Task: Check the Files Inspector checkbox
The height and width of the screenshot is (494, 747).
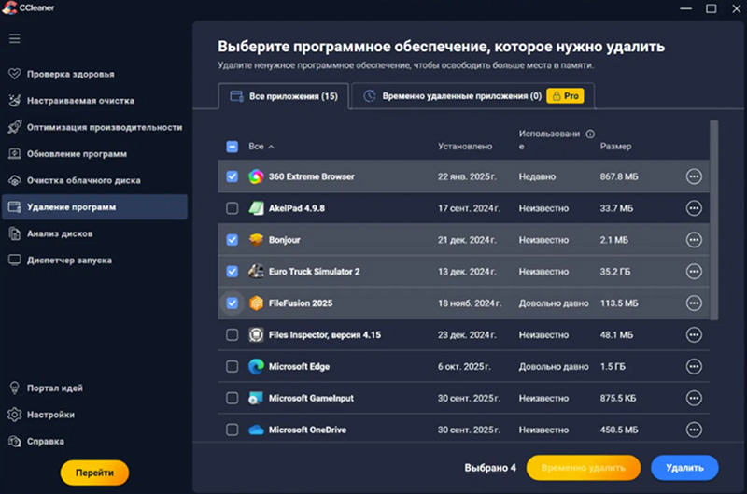Action: pyautogui.click(x=232, y=335)
